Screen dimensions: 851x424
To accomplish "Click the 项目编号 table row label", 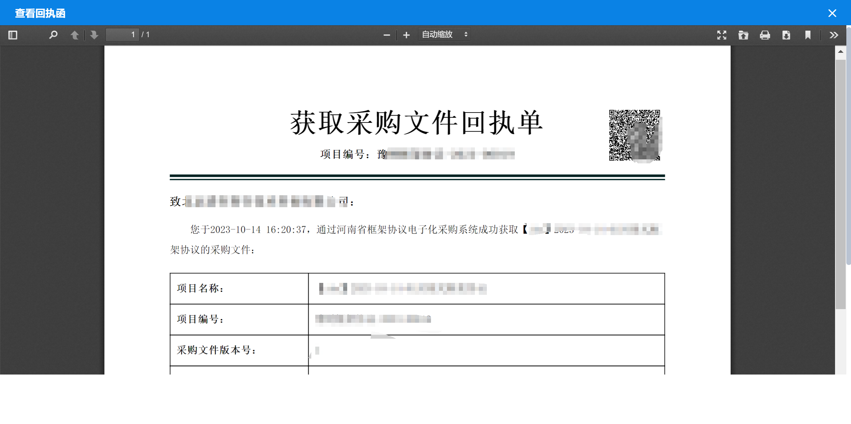I will [201, 319].
